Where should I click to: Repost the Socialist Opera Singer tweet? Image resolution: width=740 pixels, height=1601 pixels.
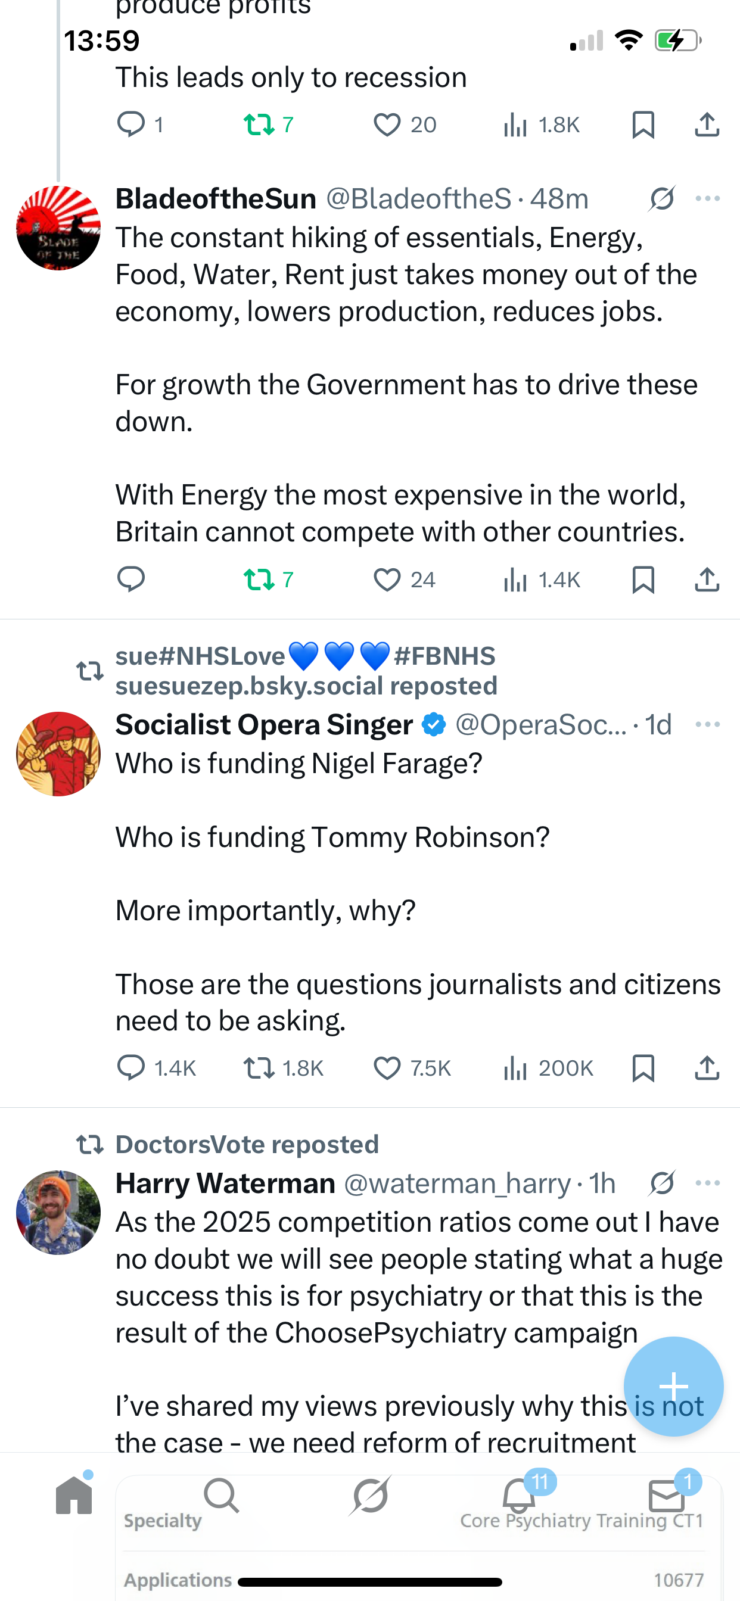click(259, 1069)
